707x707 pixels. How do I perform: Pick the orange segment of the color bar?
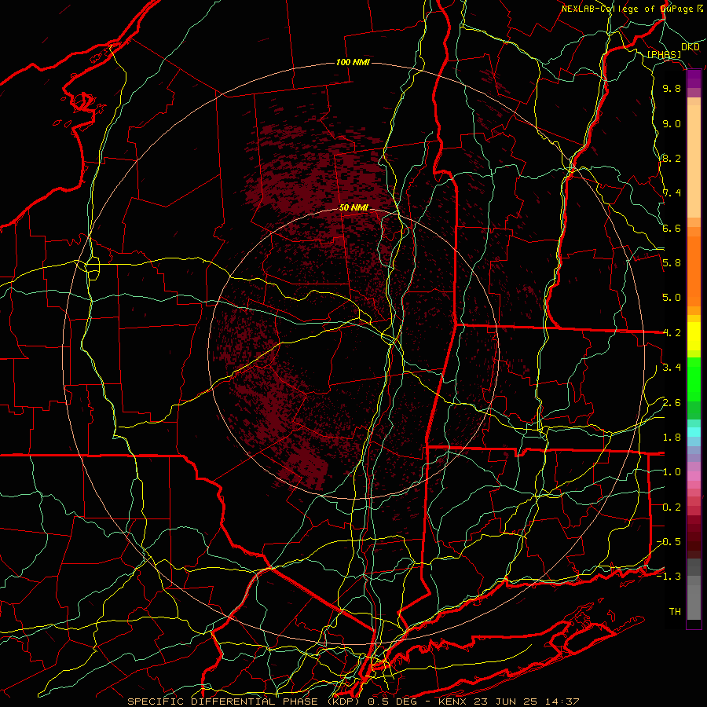click(694, 270)
